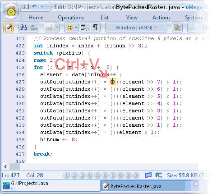
Task: Click the 'for' keyword on line 425
Action: tap(38, 67)
